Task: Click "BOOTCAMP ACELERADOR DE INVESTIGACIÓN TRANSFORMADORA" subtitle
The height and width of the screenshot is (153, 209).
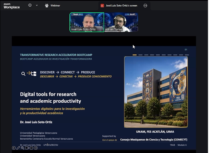Action: click(x=56, y=59)
